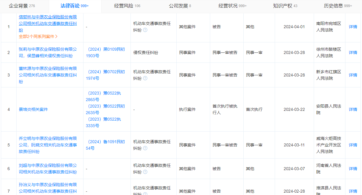Click the court 威海火炬高技术产业开发区人民法院
This screenshot has width=362, height=195.
[329, 145]
